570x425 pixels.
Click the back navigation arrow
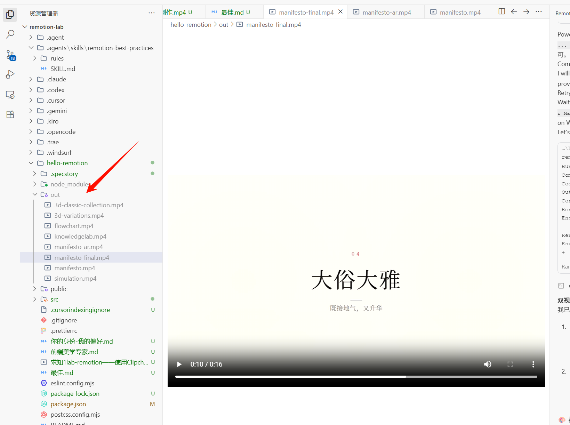pyautogui.click(x=514, y=11)
